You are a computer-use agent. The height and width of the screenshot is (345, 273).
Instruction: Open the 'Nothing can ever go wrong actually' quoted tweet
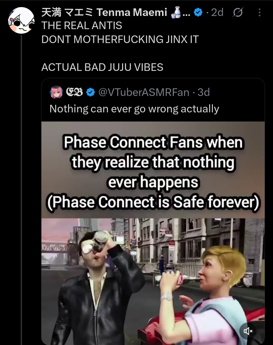[134, 109]
